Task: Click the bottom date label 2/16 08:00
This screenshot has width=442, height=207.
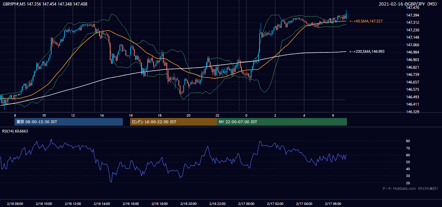Action: click(x=15, y=204)
